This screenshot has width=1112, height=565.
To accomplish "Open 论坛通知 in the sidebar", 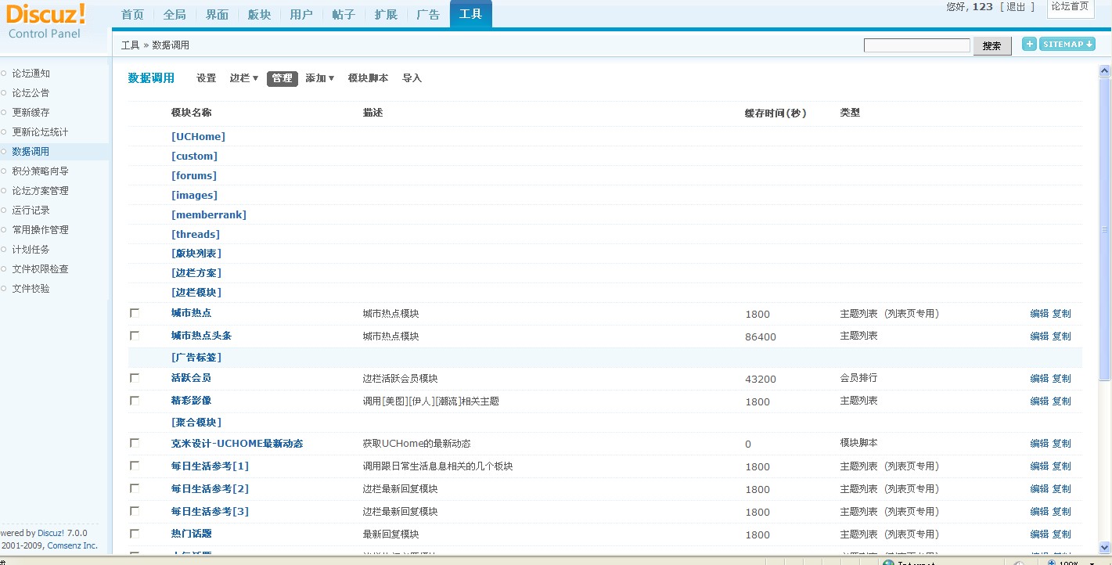I will point(31,74).
